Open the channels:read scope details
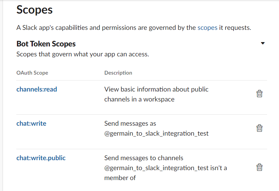Image resolution: width=279 pixels, height=191 pixels. coord(36,89)
